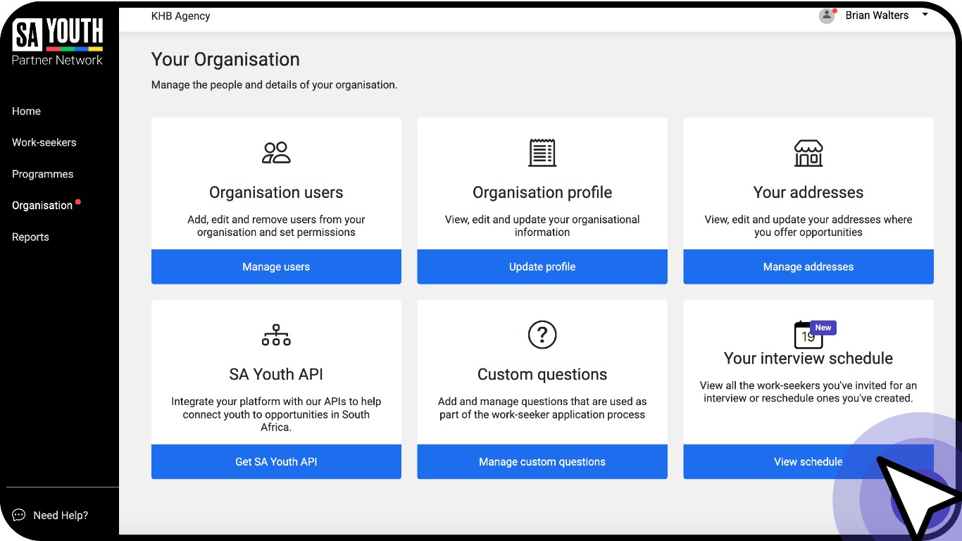Open Reports in sidebar

[x=30, y=237]
